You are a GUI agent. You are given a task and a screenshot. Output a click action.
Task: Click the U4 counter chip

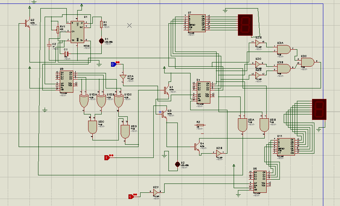pos(204,92)
